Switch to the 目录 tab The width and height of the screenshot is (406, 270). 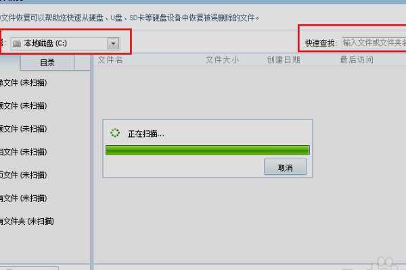47,62
